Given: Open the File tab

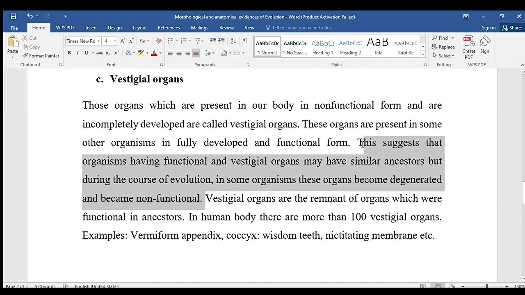Looking at the screenshot, I should tap(14, 28).
